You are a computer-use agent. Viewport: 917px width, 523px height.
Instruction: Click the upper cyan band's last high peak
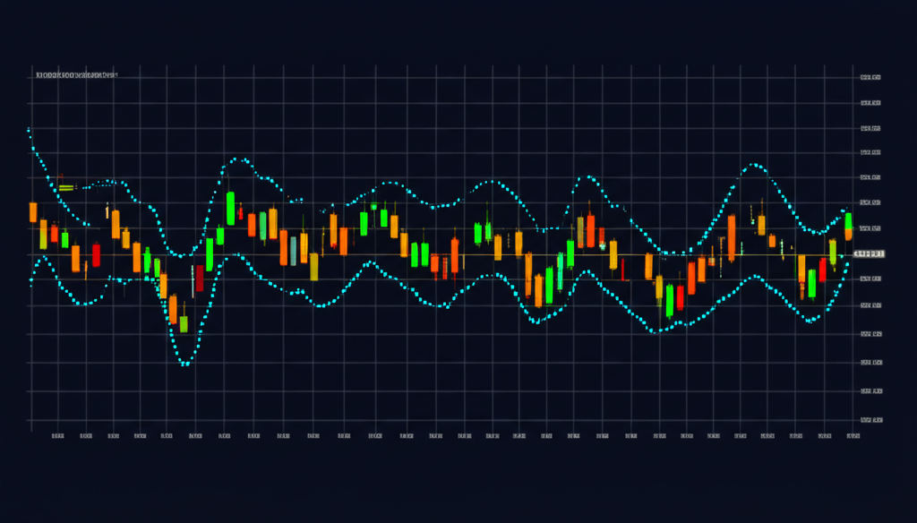[x=755, y=165]
